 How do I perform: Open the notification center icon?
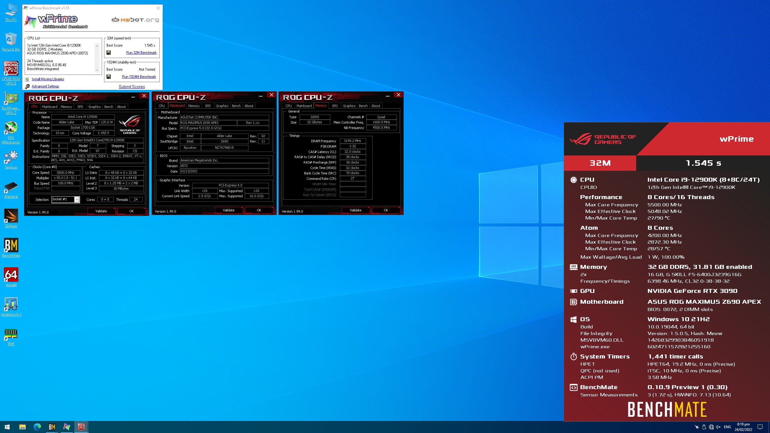760,427
